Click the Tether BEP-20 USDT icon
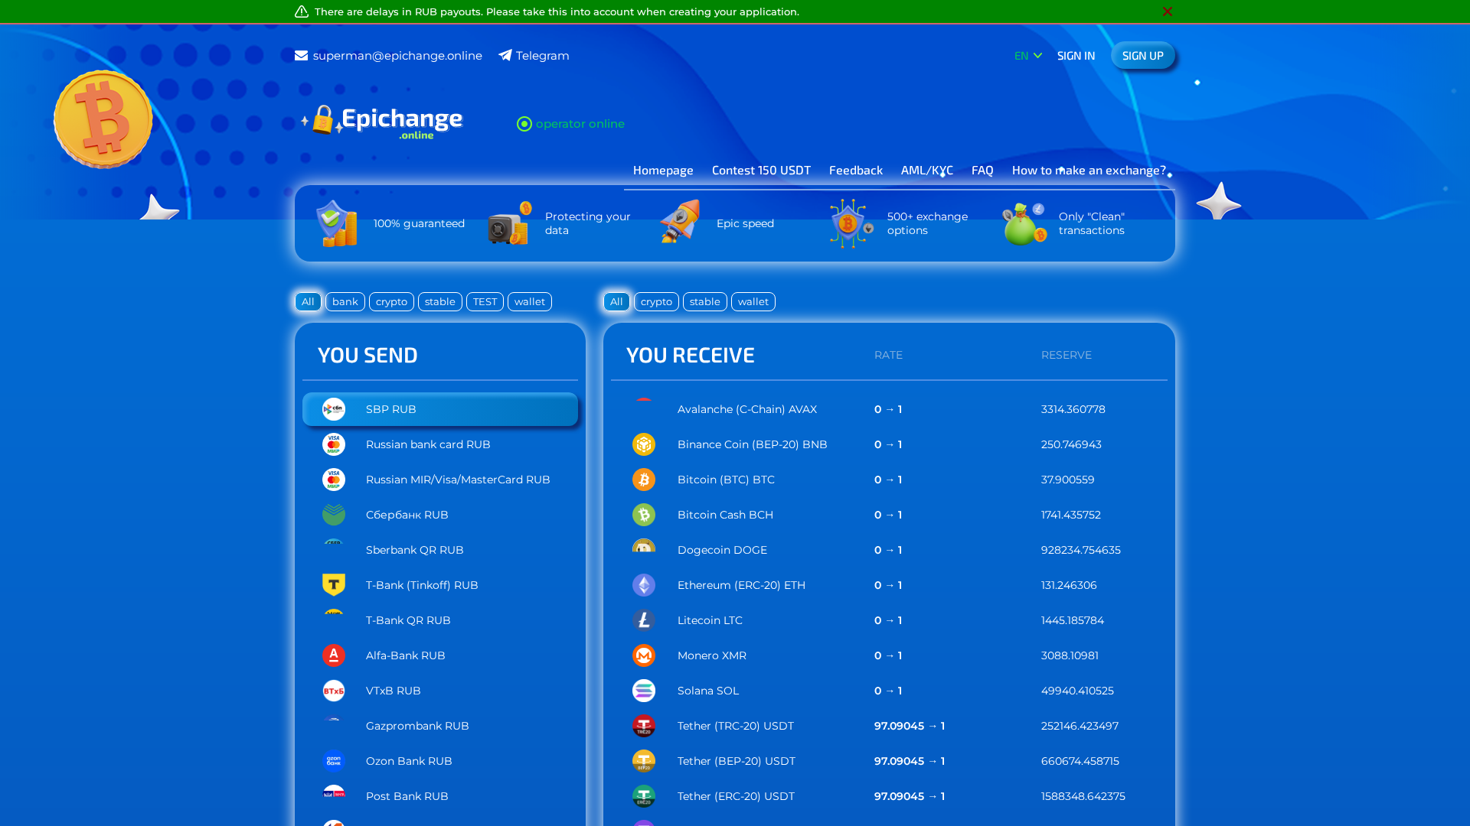The height and width of the screenshot is (826, 1470). click(x=644, y=761)
